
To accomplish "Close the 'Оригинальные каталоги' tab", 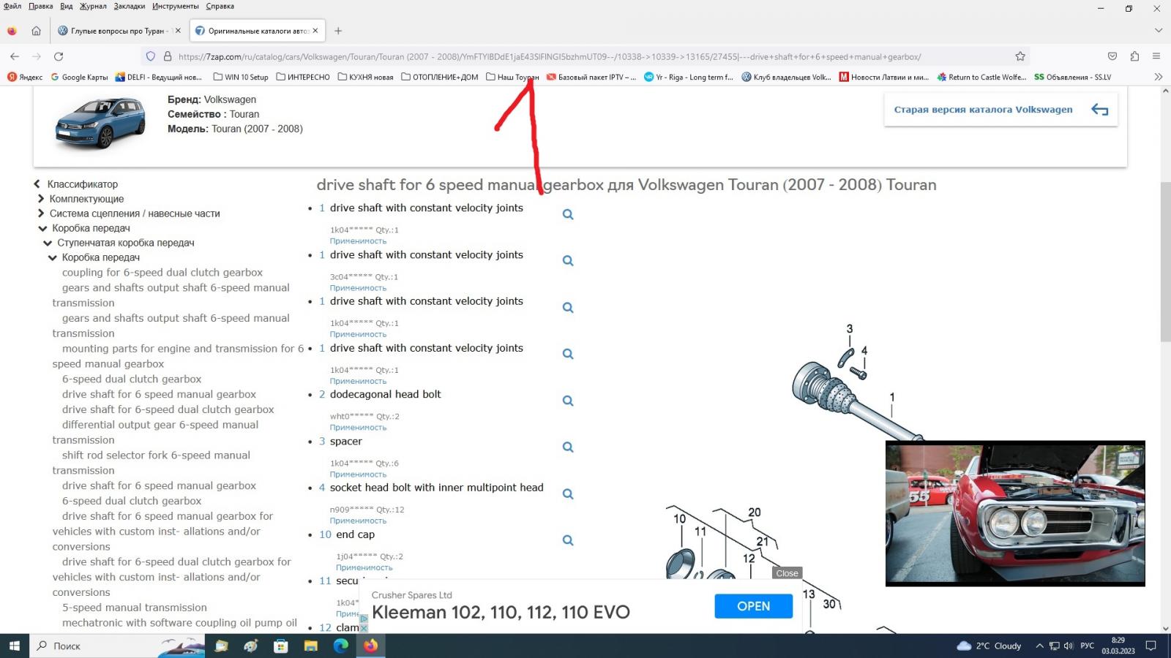I will tap(315, 31).
